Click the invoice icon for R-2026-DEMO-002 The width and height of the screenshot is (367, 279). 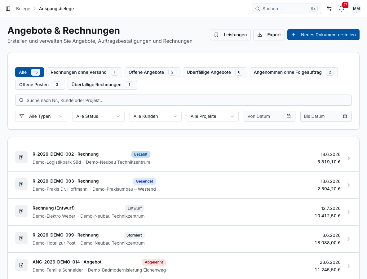[x=21, y=157]
